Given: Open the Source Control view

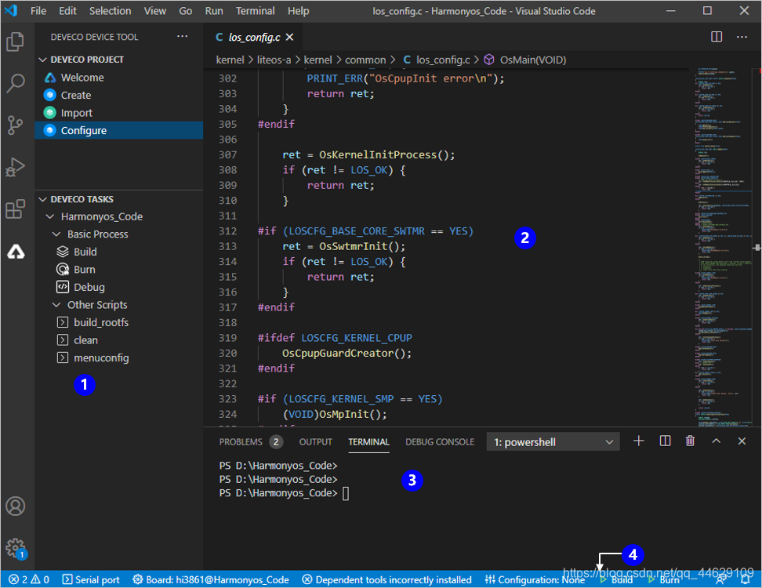Looking at the screenshot, I should pos(15,125).
